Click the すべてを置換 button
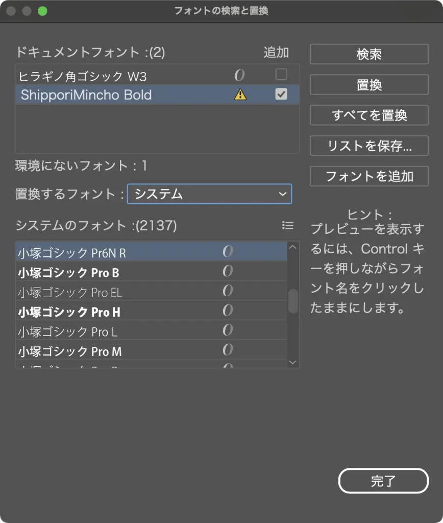443x523 pixels. click(369, 115)
